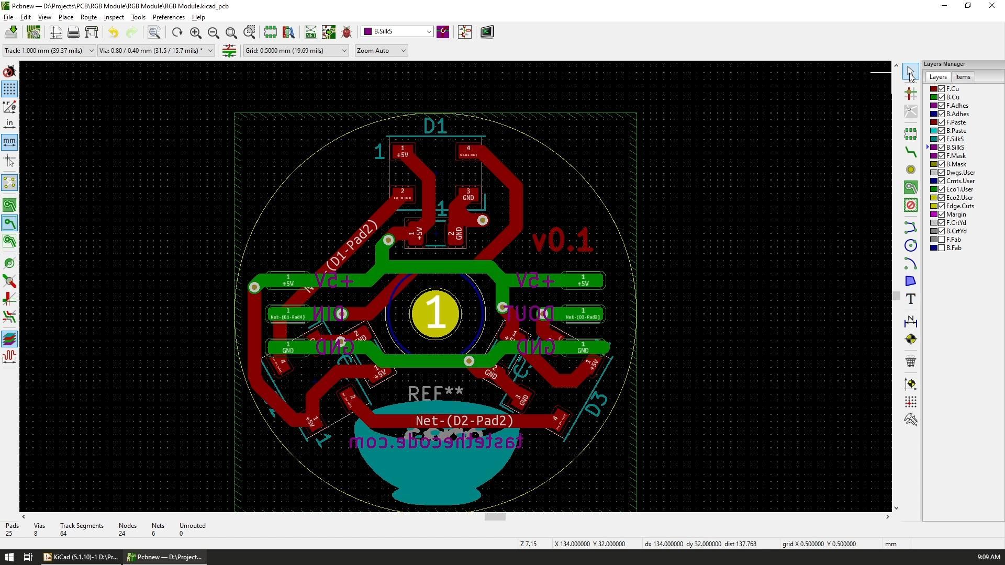
Task: Select B.SilkS as the active layer
Action: pyautogui.click(x=956, y=147)
